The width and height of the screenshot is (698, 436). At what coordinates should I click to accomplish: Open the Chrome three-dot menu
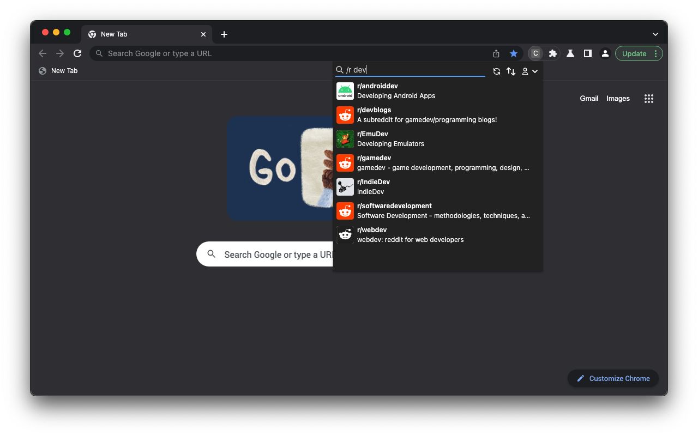pyautogui.click(x=656, y=53)
